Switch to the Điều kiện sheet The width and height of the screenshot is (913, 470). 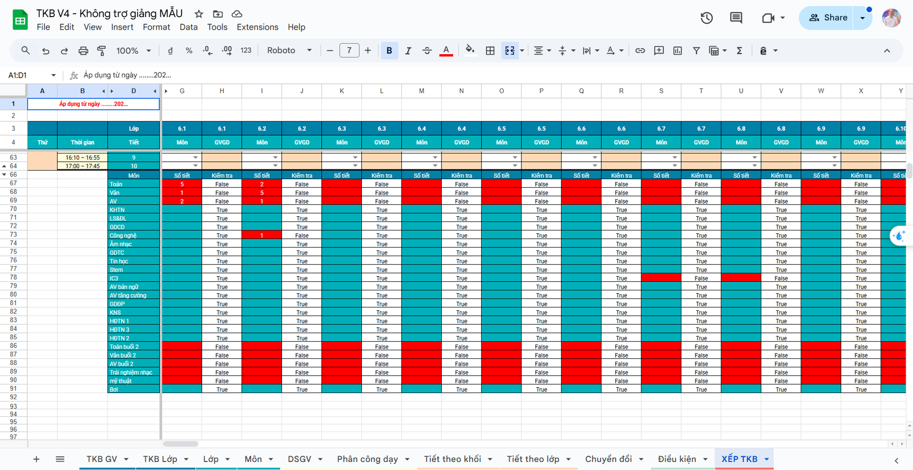click(677, 459)
